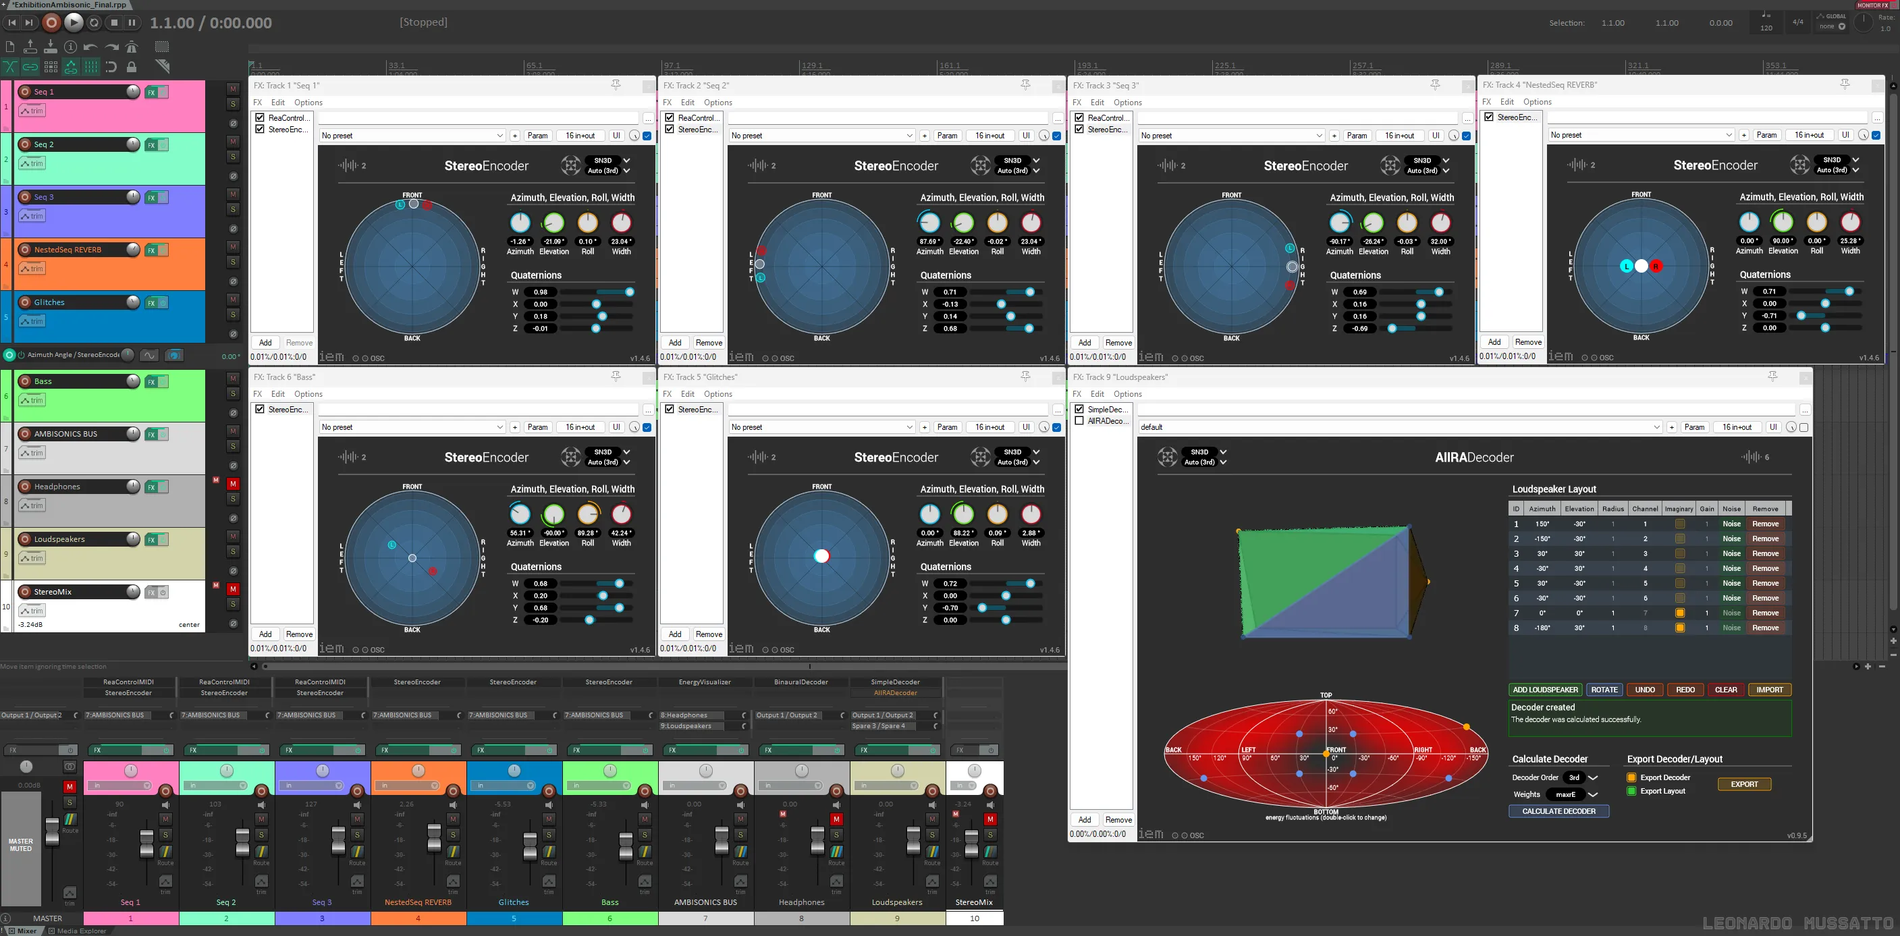Toggle the Export Decoder checkbox in AllRADecoder
1900x936 pixels.
pyautogui.click(x=1631, y=777)
